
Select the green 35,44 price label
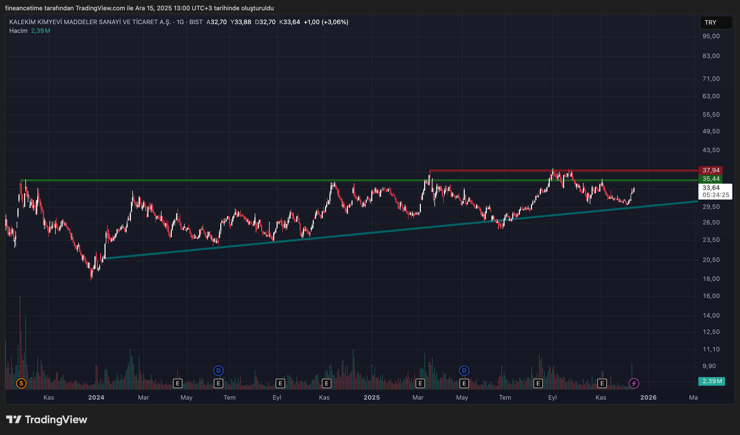click(711, 179)
